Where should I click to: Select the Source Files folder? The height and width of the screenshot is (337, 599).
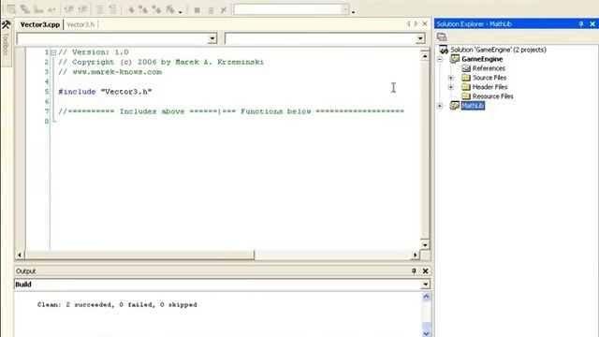(489, 78)
